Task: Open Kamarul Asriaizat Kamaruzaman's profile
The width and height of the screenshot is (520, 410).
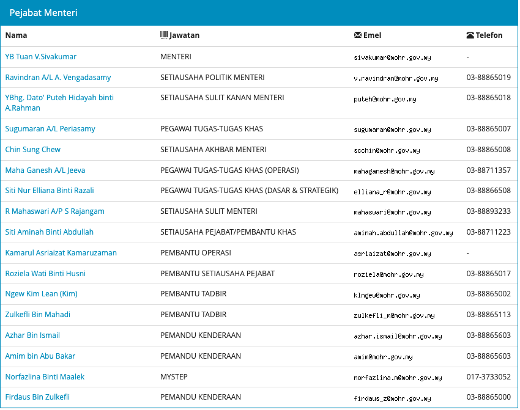Action: [x=61, y=253]
